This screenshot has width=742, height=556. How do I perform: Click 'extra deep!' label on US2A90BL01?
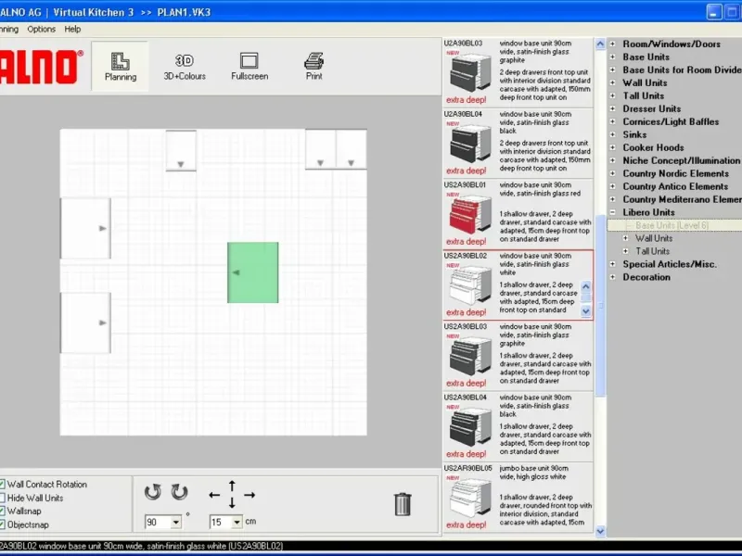(x=466, y=241)
